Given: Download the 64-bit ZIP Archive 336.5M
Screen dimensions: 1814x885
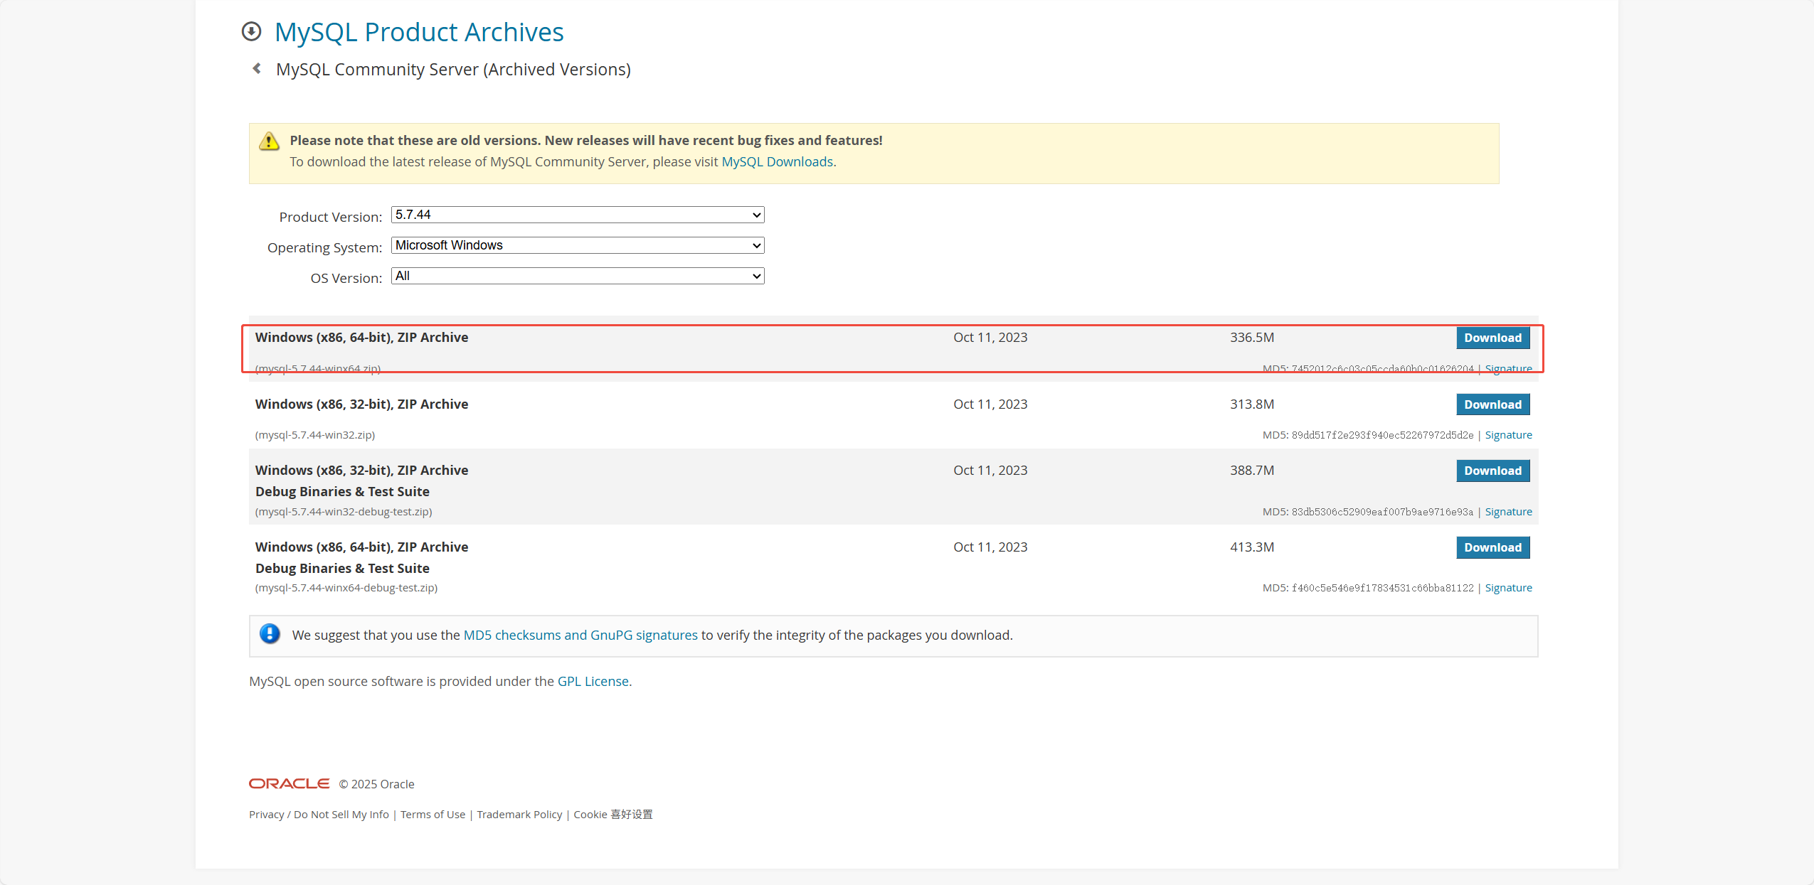Looking at the screenshot, I should (x=1492, y=338).
